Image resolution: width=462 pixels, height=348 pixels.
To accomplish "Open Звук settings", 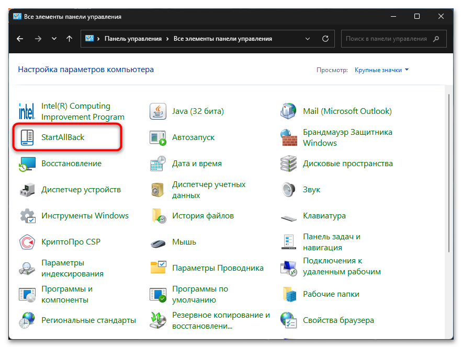I will click(311, 189).
